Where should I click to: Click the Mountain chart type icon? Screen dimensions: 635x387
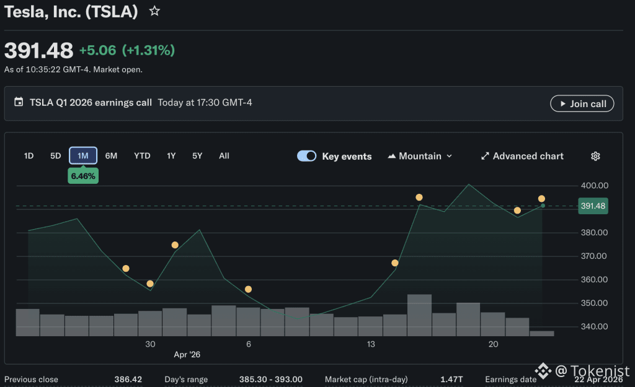click(x=391, y=156)
